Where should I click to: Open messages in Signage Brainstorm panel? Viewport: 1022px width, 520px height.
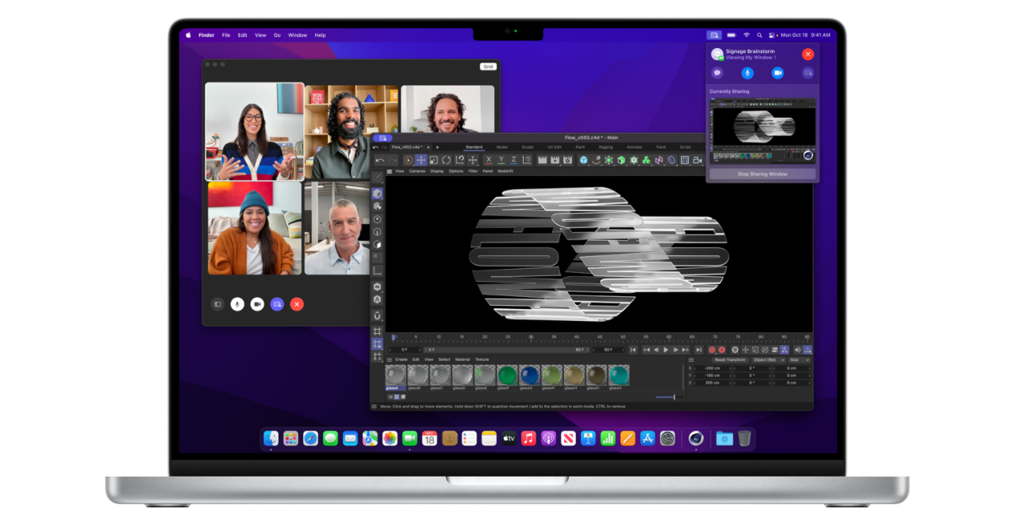tap(717, 73)
